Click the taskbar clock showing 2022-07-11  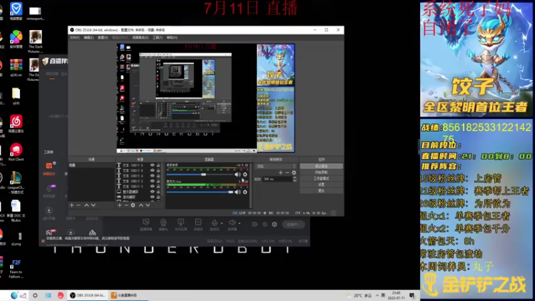(396, 295)
